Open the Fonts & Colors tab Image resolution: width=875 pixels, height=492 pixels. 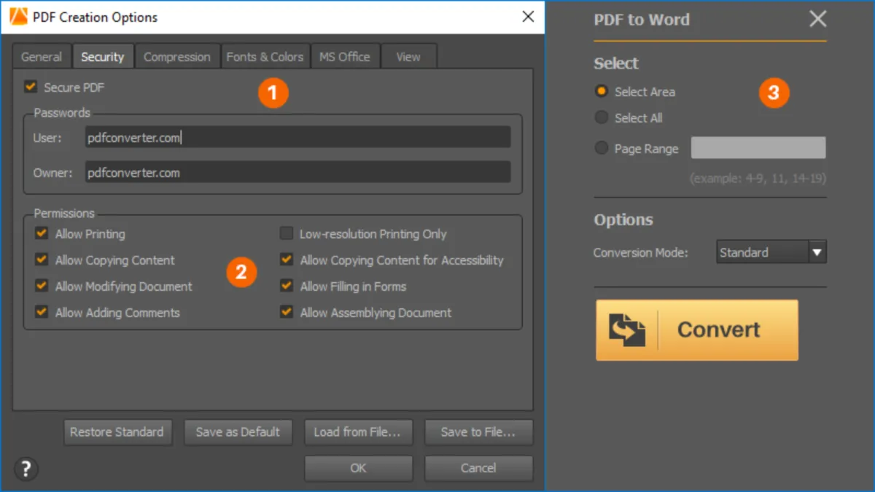pos(265,57)
